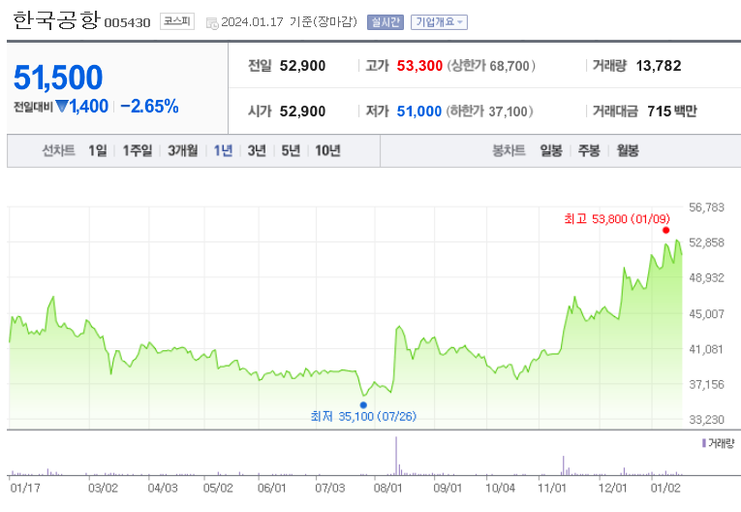
Task: Select the 3년 line chart period
Action: click(x=257, y=151)
